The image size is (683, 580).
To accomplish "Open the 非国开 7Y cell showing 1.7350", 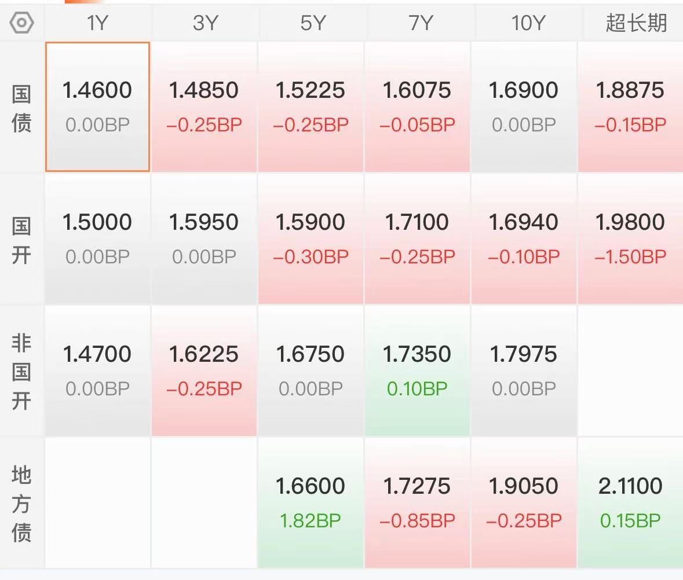I will (x=417, y=370).
